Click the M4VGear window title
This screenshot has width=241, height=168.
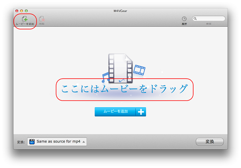[x=120, y=11]
